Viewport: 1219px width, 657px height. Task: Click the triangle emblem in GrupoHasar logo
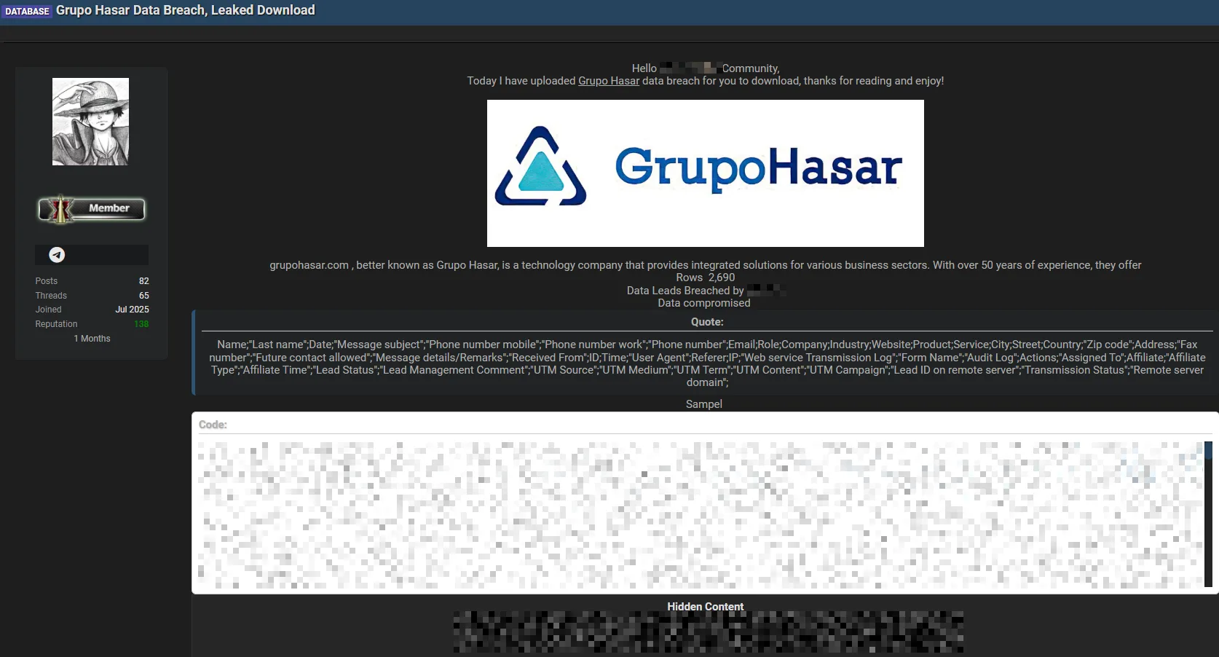(540, 169)
